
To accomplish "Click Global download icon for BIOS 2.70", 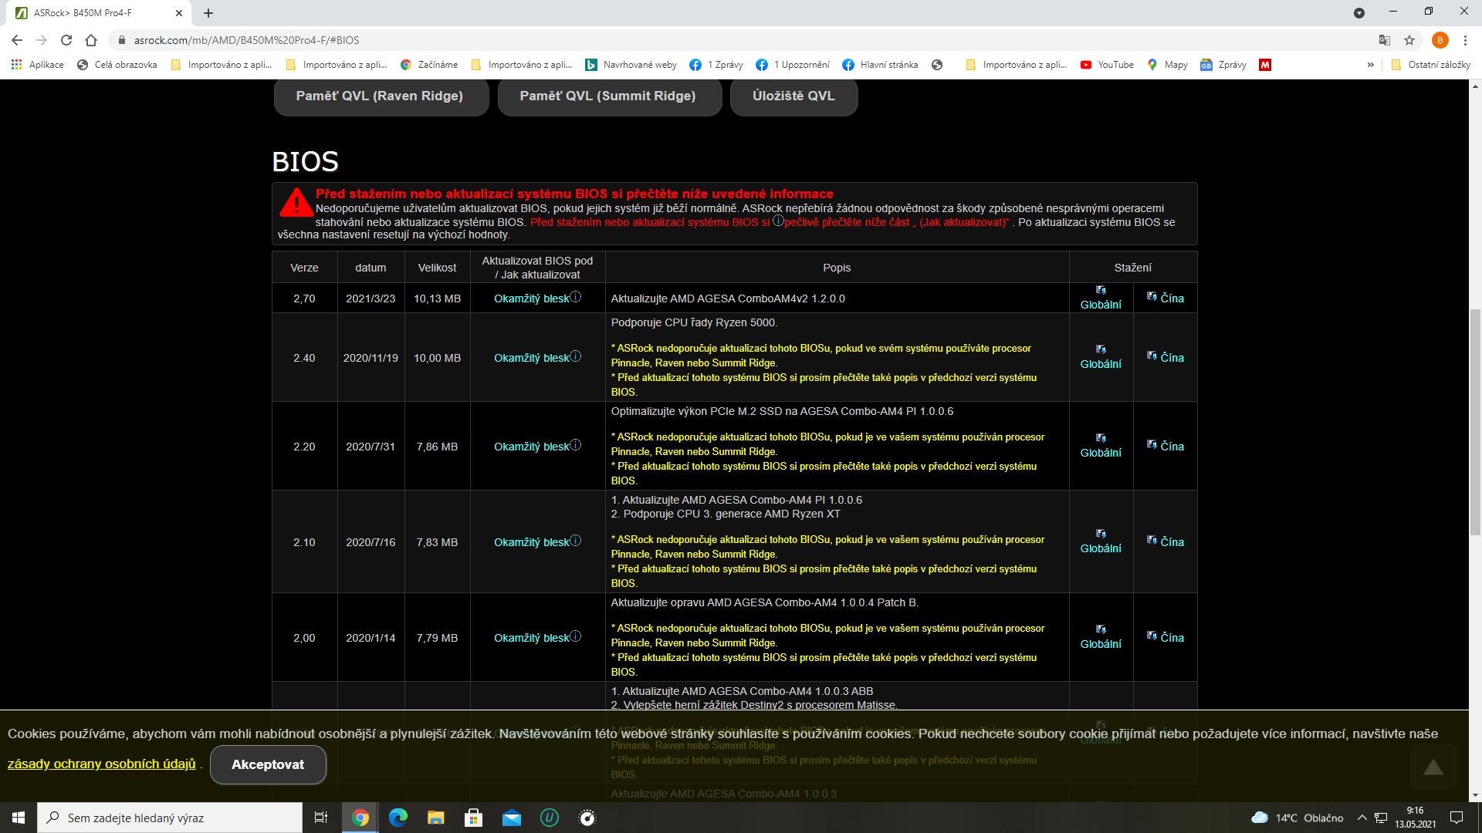I will coord(1101,291).
